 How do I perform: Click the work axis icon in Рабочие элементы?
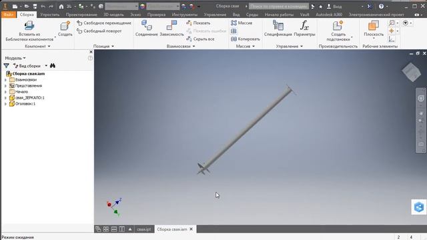pos(392,23)
